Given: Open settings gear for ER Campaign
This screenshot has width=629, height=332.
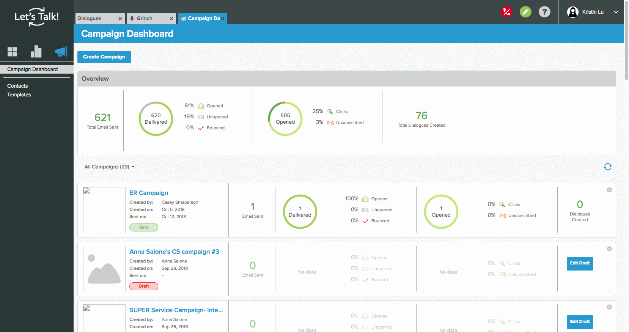Looking at the screenshot, I should (x=609, y=190).
